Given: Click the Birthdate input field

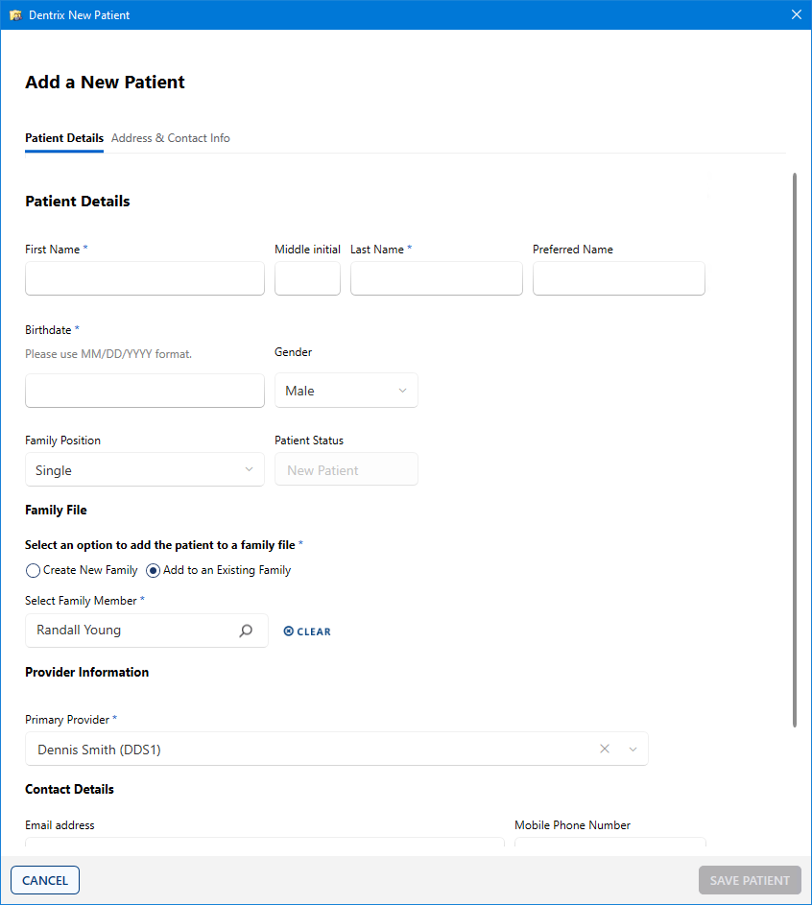Looking at the screenshot, I should tap(144, 391).
